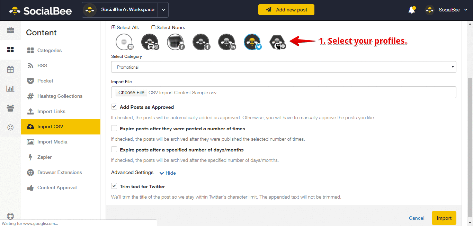Click the SocialBee logo in header
This screenshot has width=473, height=227.
41,10
